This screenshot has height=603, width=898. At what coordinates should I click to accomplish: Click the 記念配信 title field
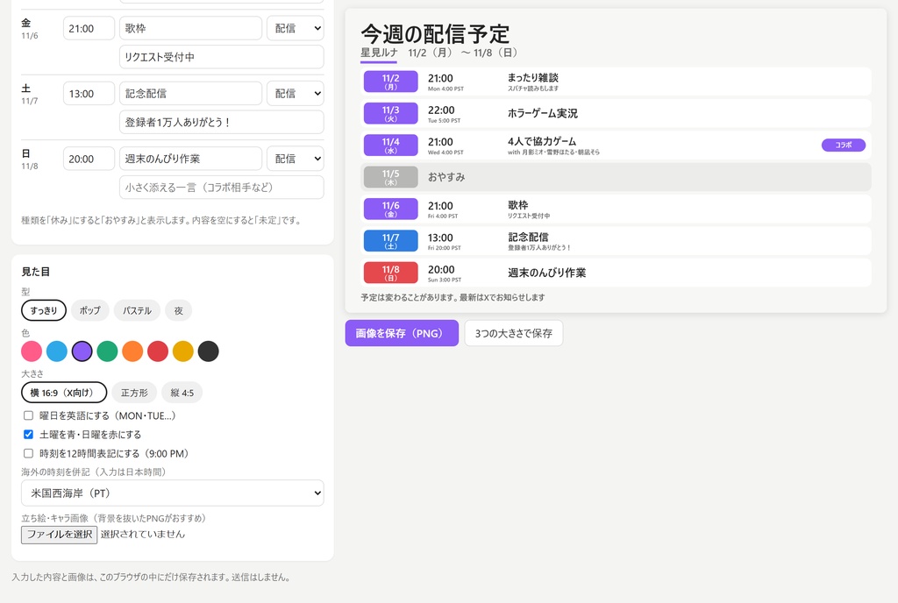coord(190,93)
